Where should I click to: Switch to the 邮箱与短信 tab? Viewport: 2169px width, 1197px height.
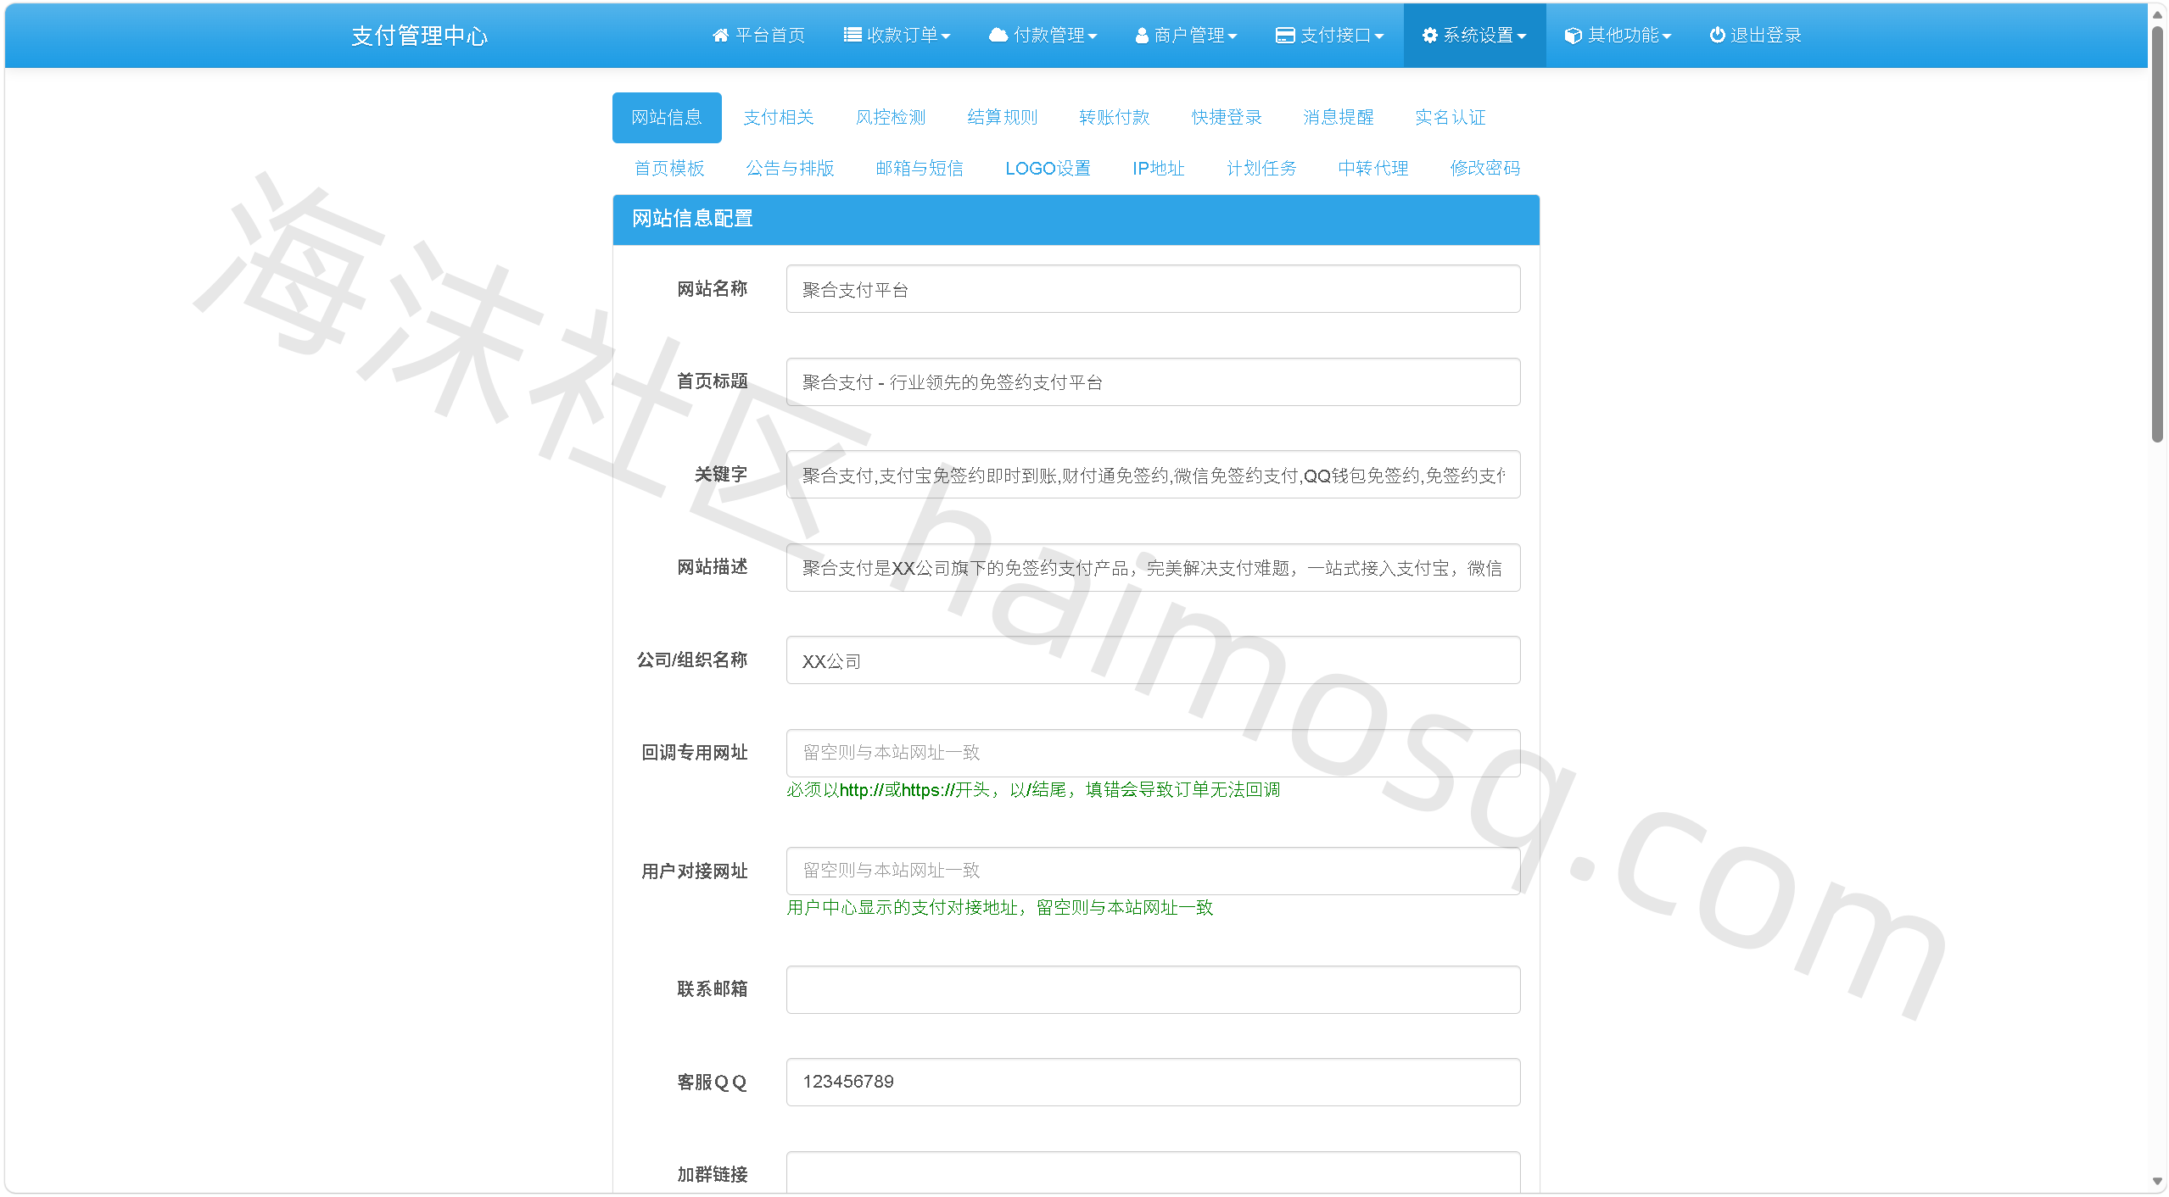coord(920,168)
